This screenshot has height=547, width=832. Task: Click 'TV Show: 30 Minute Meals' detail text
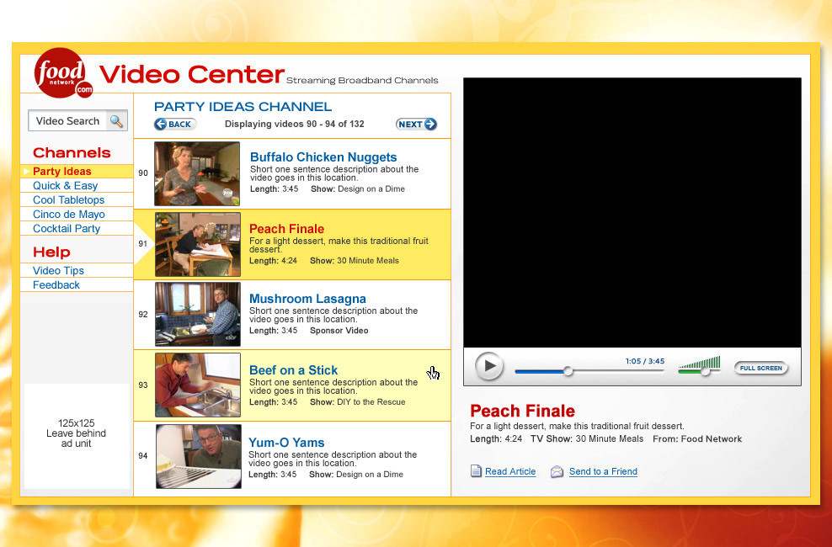click(x=587, y=439)
